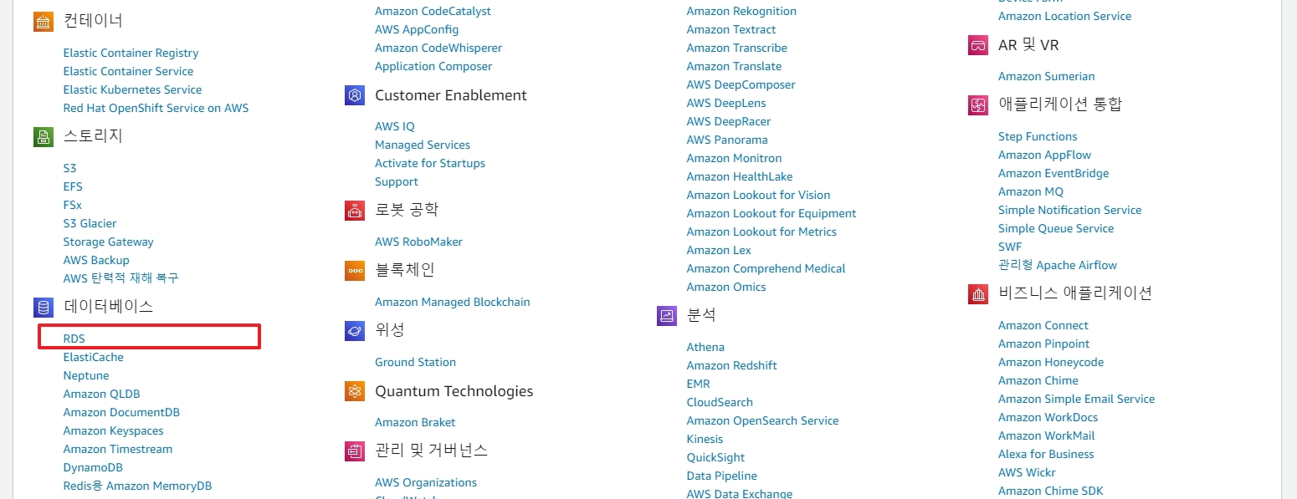The height and width of the screenshot is (499, 1297).
Task: Open Elastic Container Service
Action: click(x=128, y=71)
